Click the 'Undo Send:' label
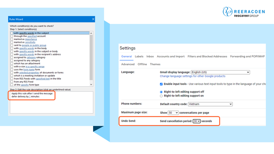The image size is (274, 154). [x=128, y=121]
